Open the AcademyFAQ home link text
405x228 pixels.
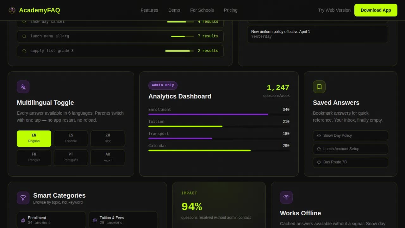pos(40,10)
